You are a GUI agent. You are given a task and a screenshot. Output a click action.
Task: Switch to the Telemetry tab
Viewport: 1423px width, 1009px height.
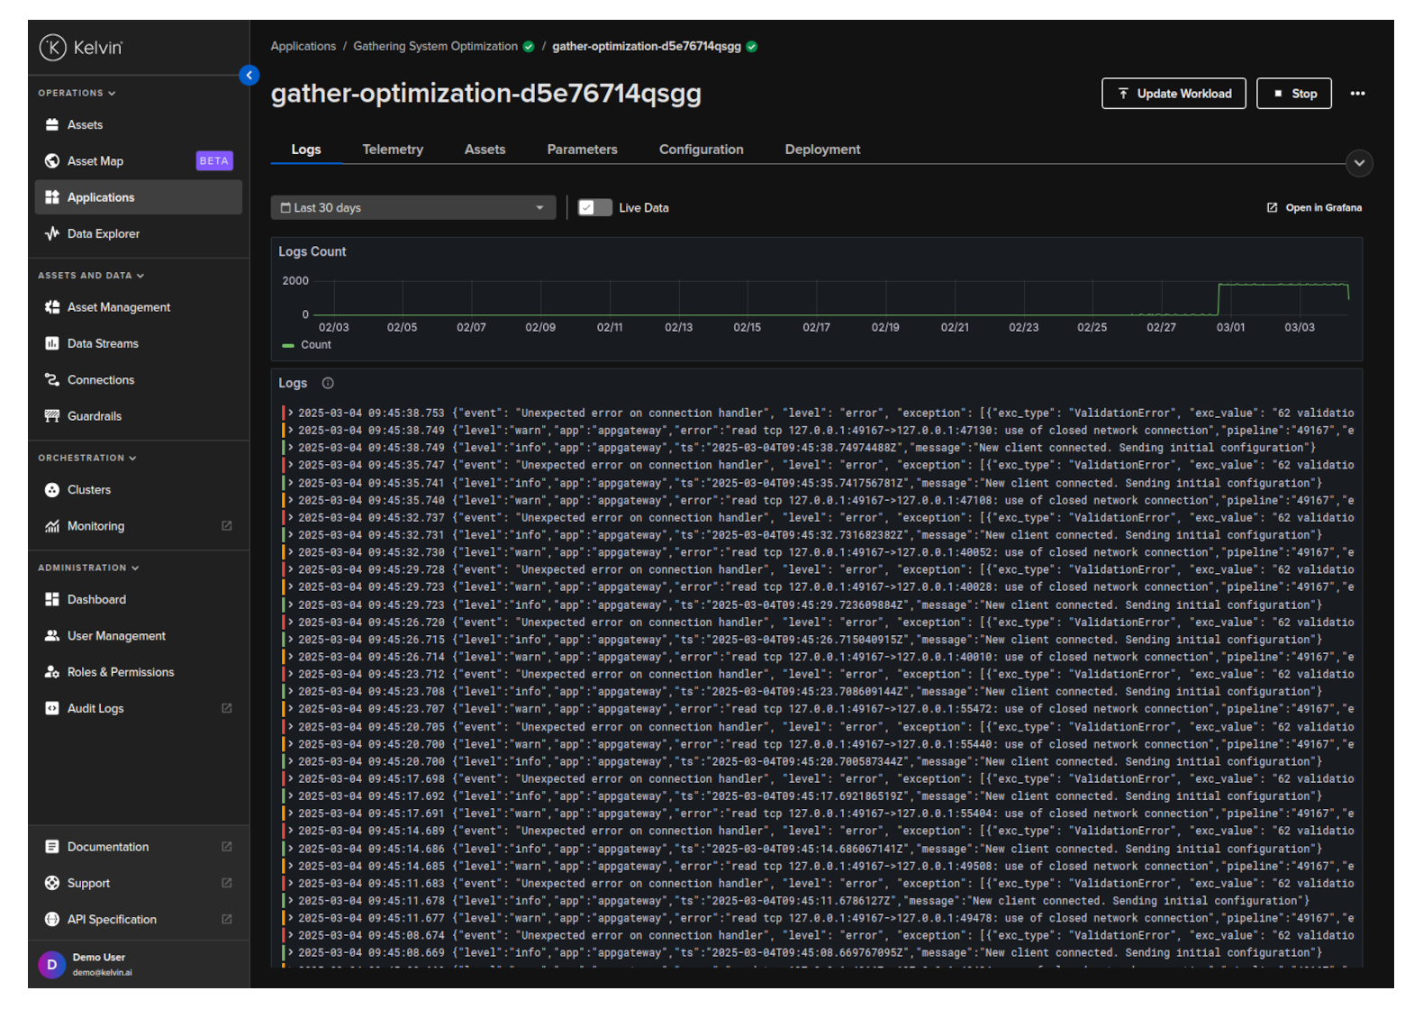coord(393,150)
